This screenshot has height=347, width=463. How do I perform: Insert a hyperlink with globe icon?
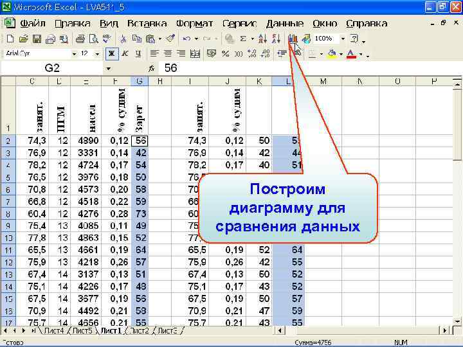pyautogui.click(x=229, y=39)
